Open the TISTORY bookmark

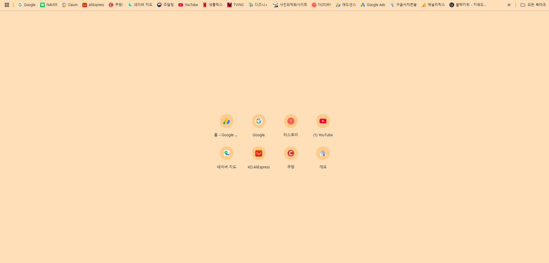(322, 5)
